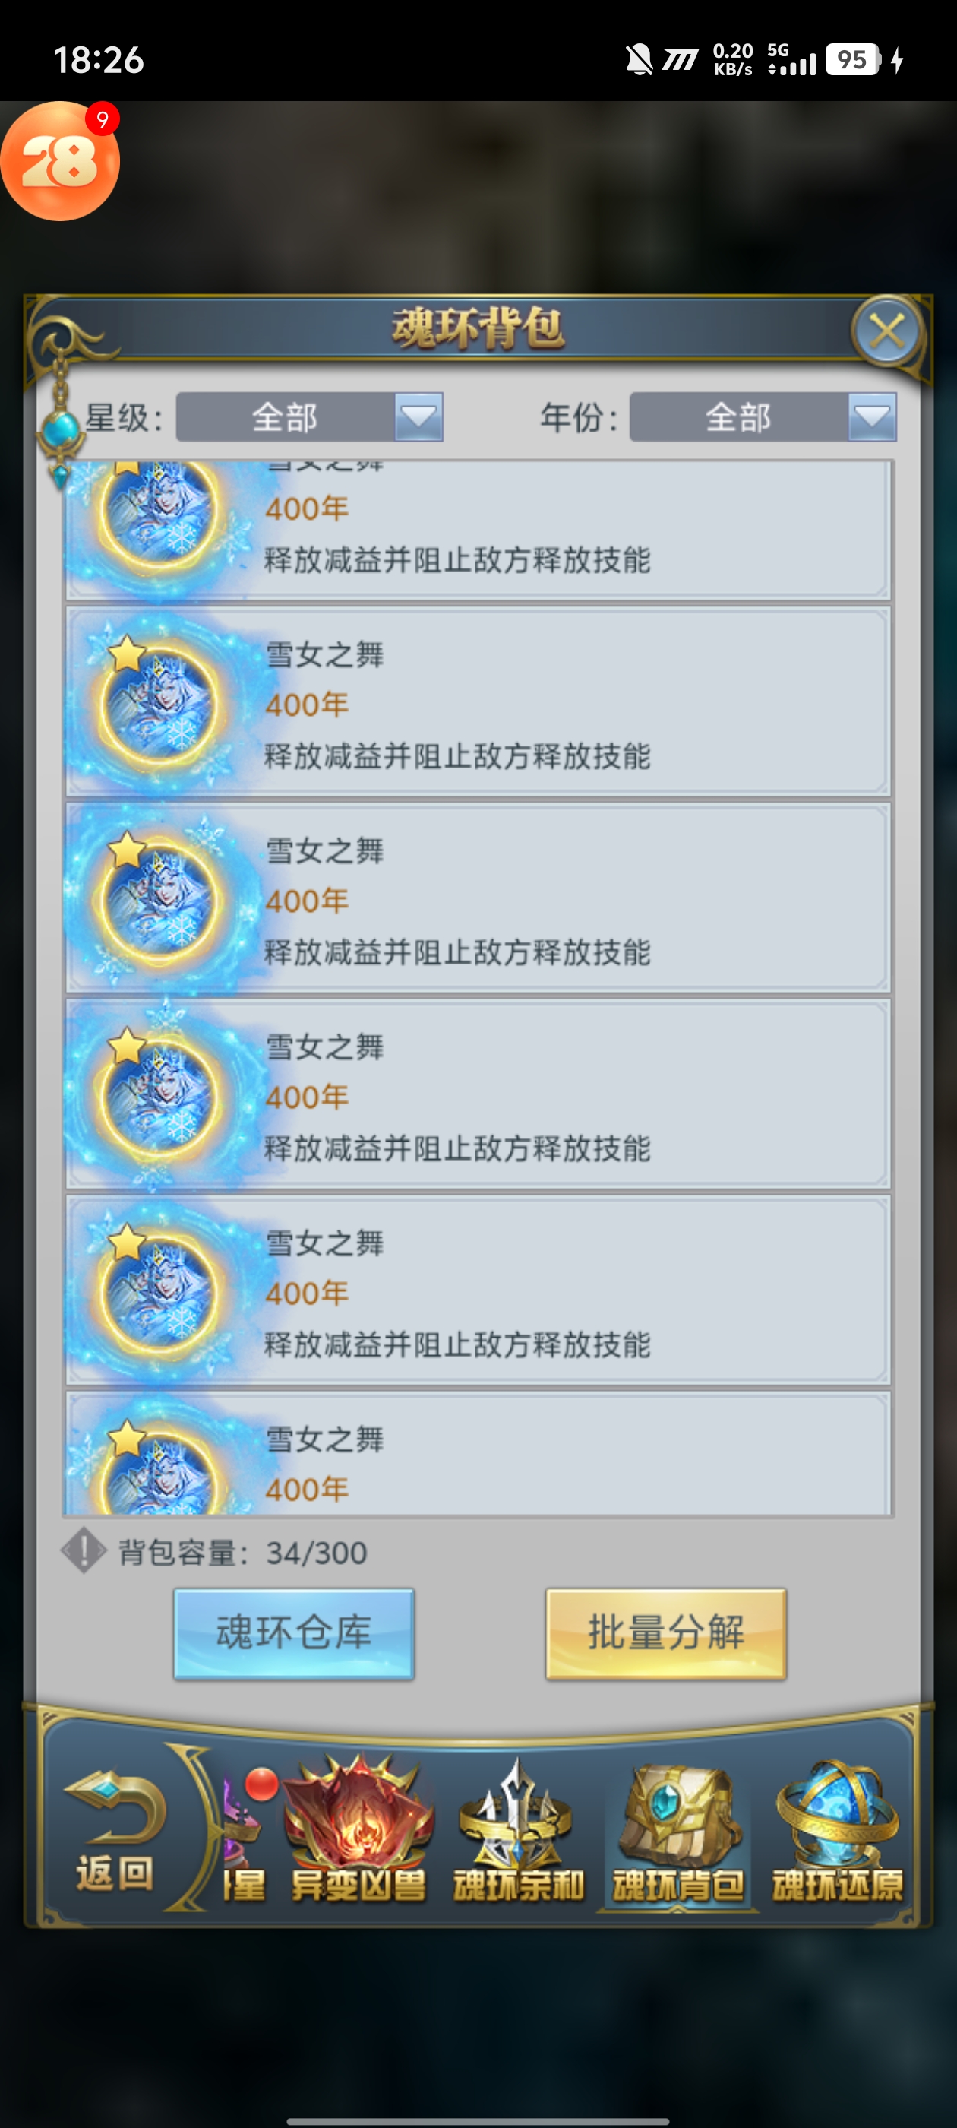Open the 魂环仓库 warehouse button
The height and width of the screenshot is (2128, 957).
tap(294, 1633)
